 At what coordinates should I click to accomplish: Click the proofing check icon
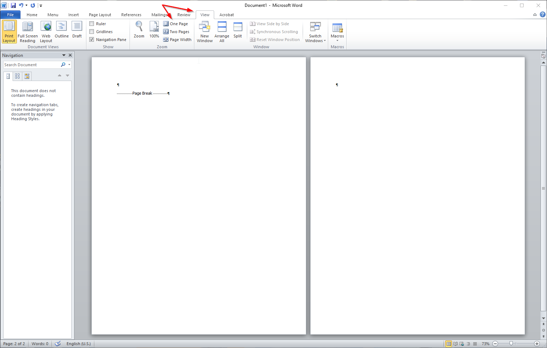point(58,344)
